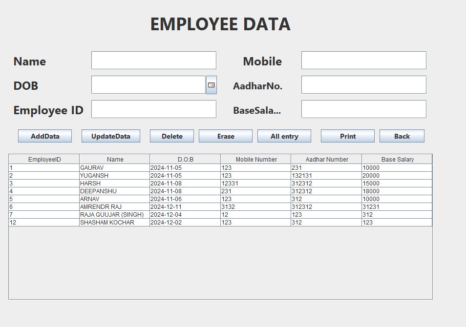The height and width of the screenshot is (327, 466).
Task: Click inside the AadharNo. input field
Action: pos(363,84)
